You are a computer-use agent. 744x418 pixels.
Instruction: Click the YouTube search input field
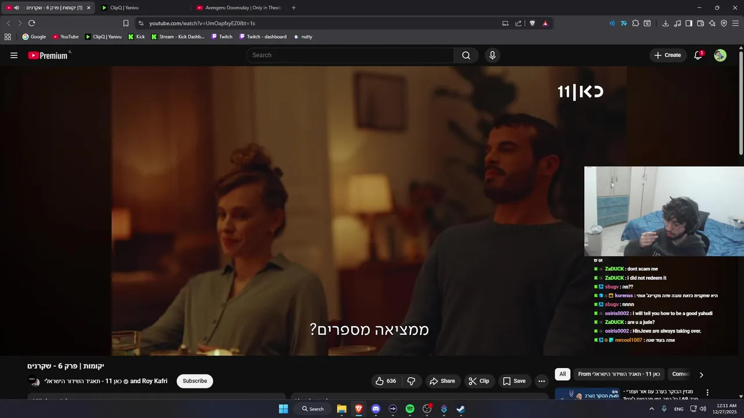point(350,55)
